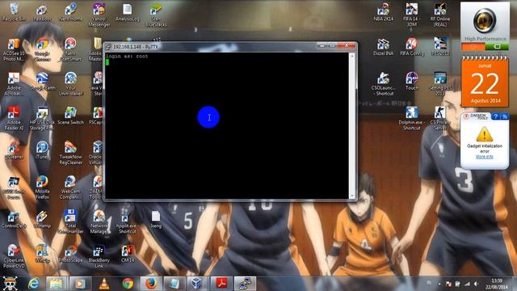Select the Network Manager desktop shortcut
The height and width of the screenshot is (291, 517).
coord(99,222)
